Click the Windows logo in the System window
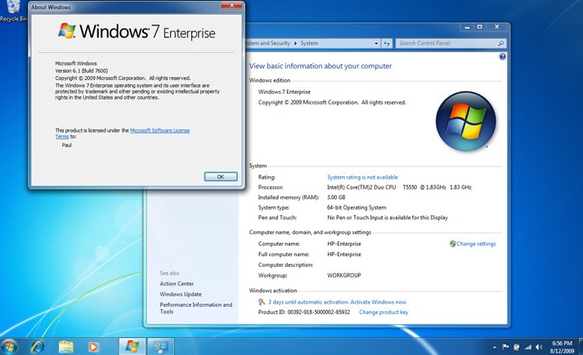Screen dimensions: 583x355 coord(465,122)
